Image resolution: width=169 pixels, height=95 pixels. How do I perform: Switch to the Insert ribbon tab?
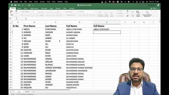click(19, 8)
